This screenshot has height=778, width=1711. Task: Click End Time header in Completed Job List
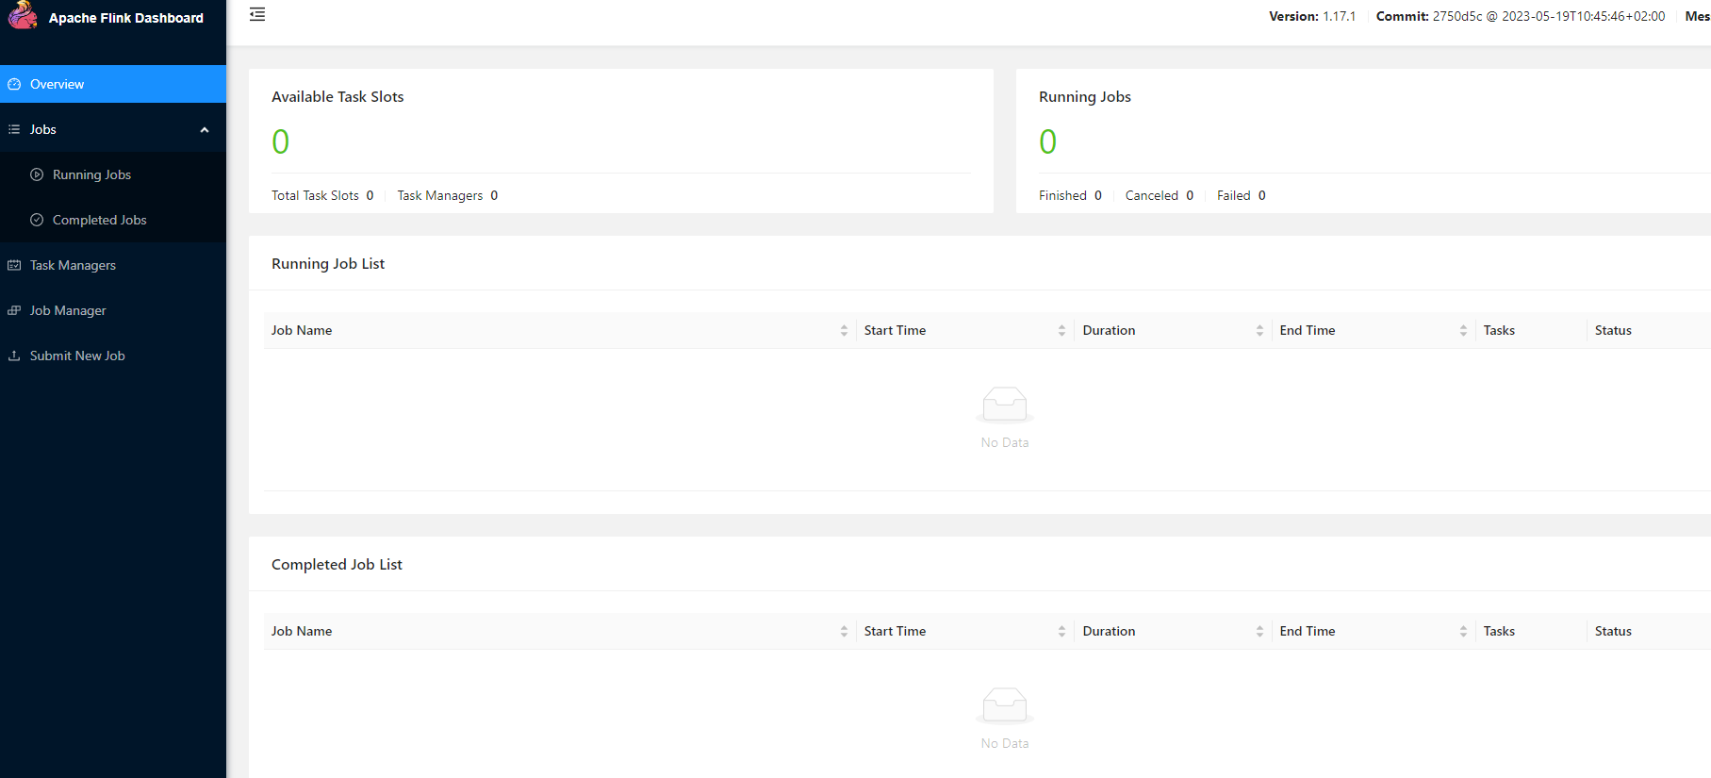click(x=1308, y=631)
